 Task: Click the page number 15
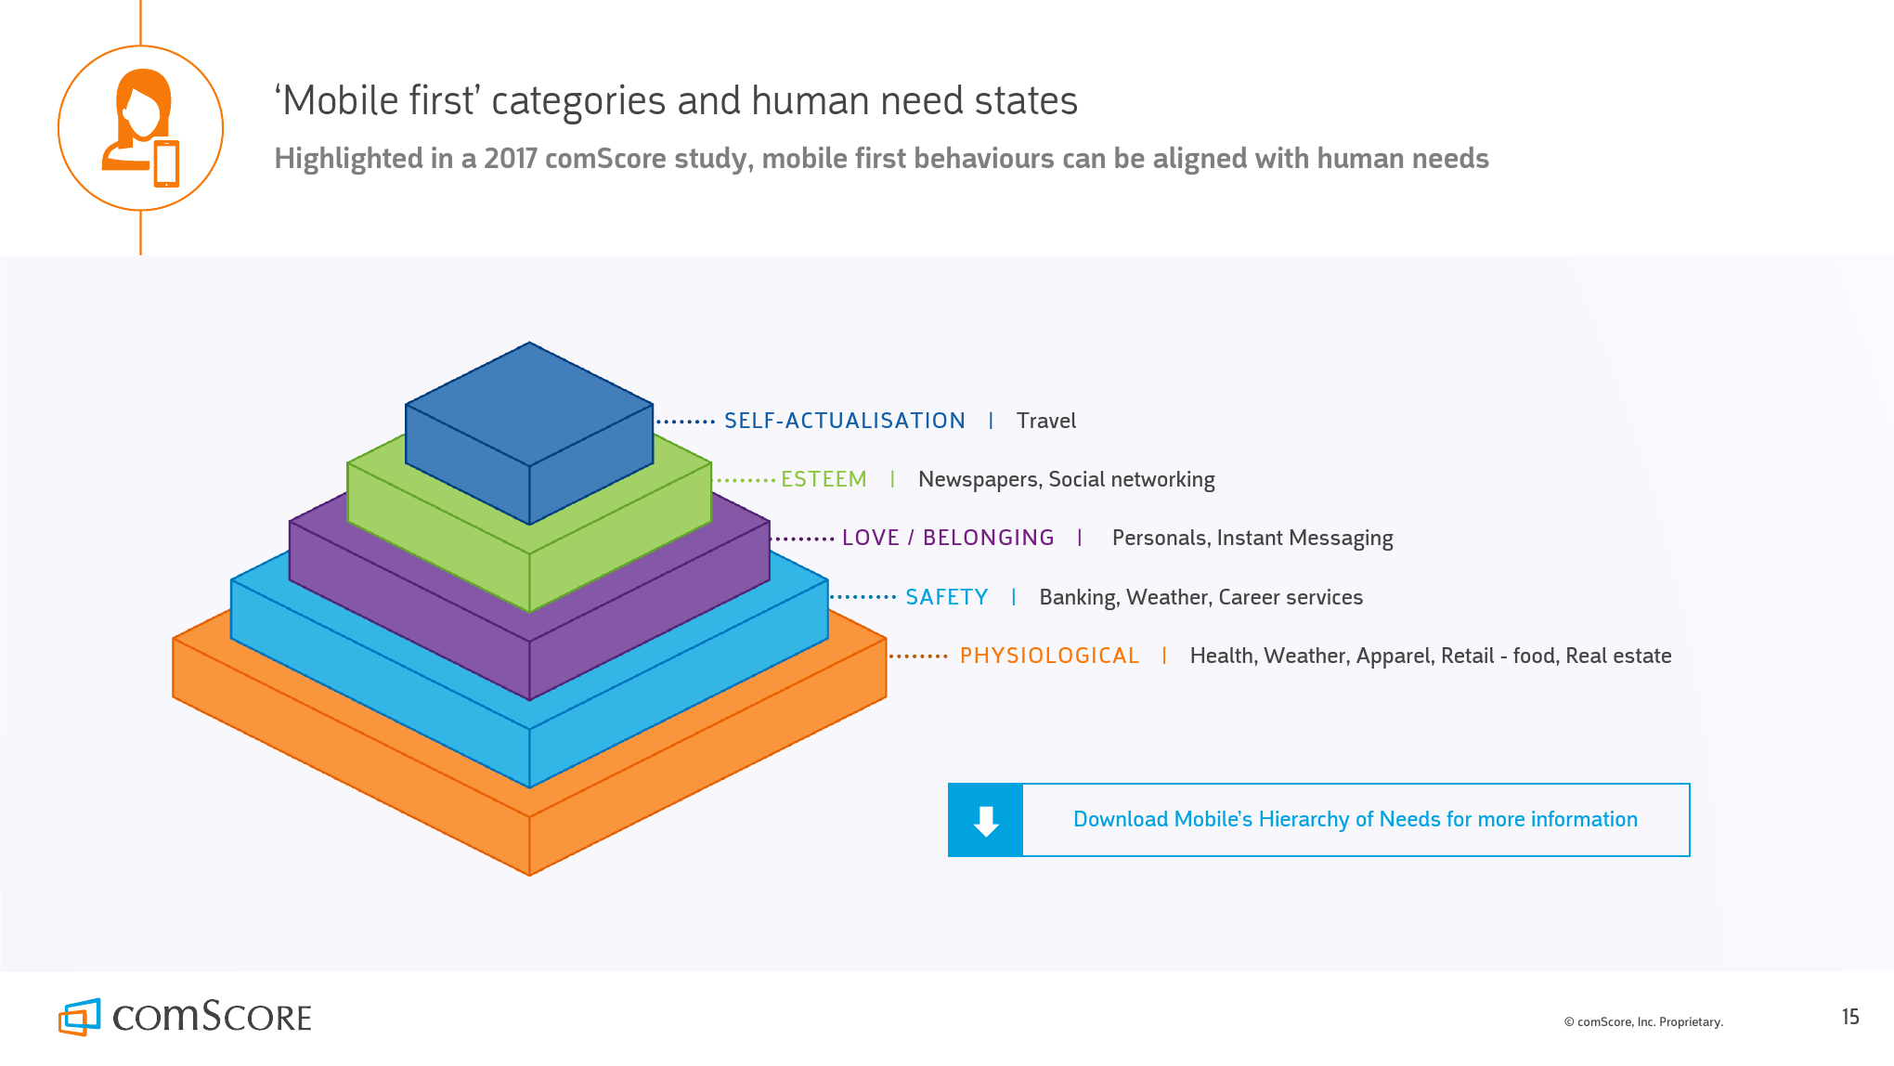(1850, 1018)
